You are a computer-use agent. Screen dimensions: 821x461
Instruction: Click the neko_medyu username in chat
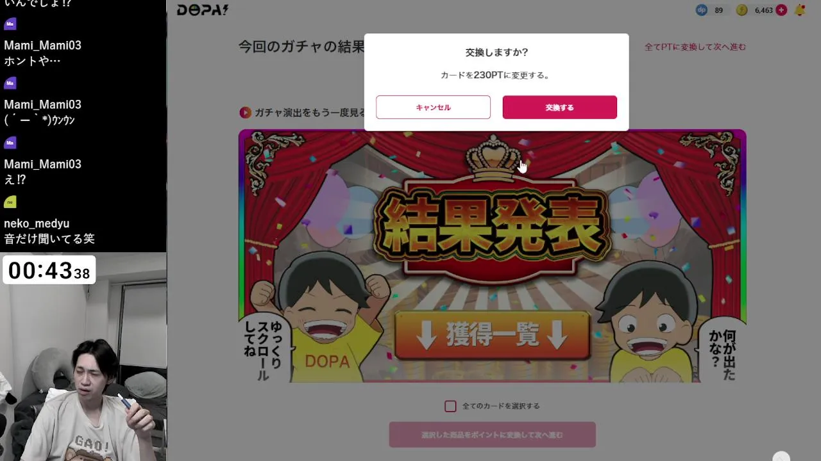[37, 223]
